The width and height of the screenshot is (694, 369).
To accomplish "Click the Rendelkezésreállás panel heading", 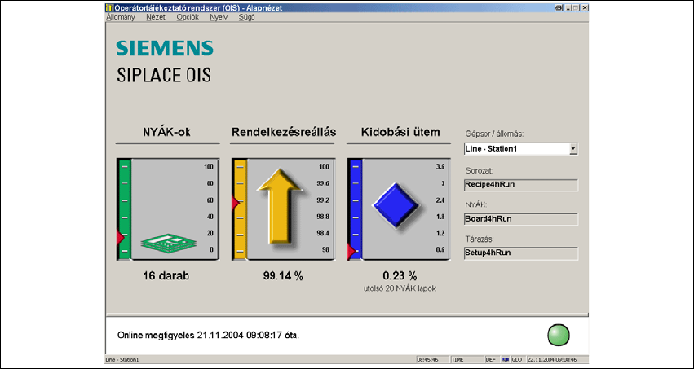I will tap(284, 132).
